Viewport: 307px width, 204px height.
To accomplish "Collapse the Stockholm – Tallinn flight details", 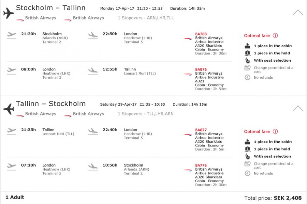I will tap(298, 13).
